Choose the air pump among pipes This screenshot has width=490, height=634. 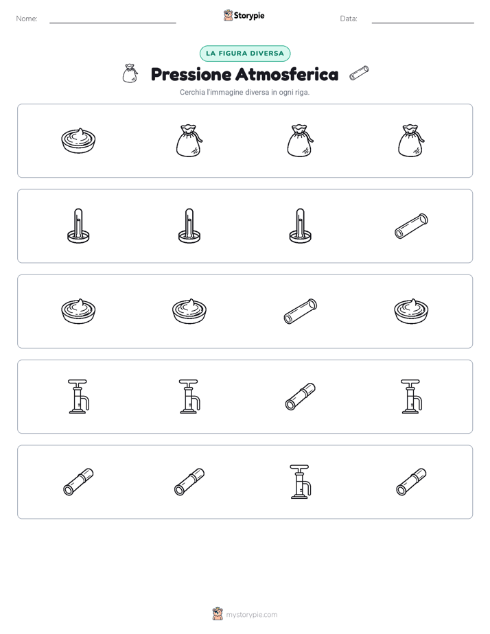301,482
